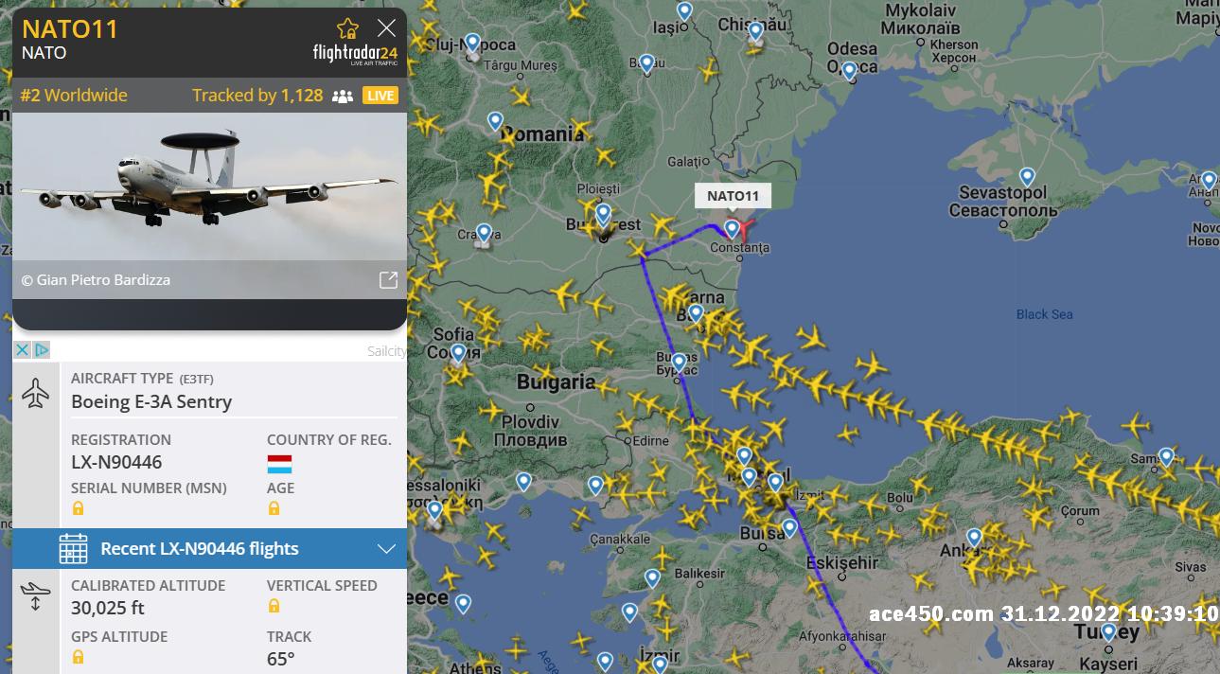Screen dimensions: 1220x674
Task: Open aircraft photo in external view icon
Action: coord(388,280)
